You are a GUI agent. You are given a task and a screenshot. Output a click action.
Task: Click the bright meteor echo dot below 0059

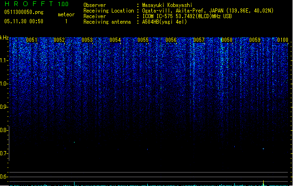click(264, 149)
